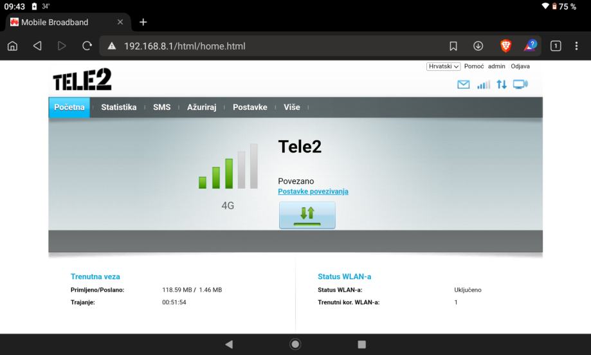Go to the Postavke tab
The height and width of the screenshot is (355, 591).
pyautogui.click(x=250, y=107)
